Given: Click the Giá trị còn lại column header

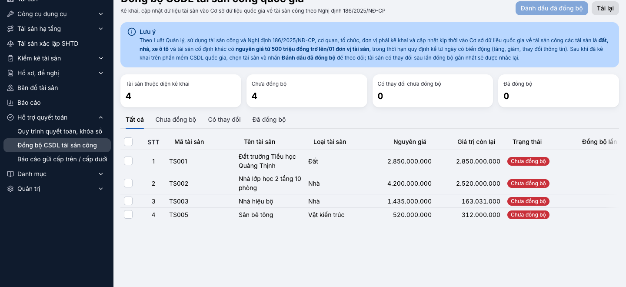Looking at the screenshot, I should click(476, 142).
